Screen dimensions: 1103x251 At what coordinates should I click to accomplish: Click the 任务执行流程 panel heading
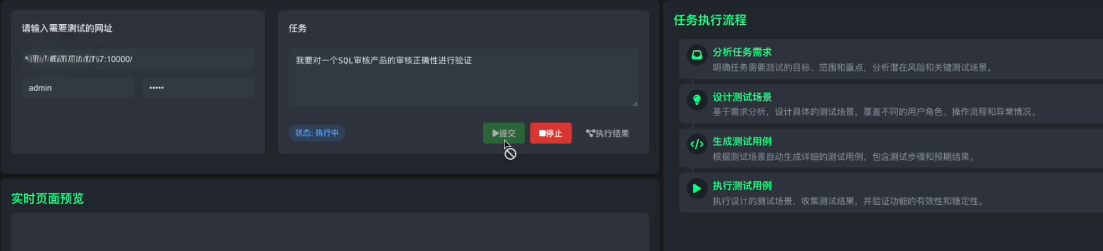pyautogui.click(x=710, y=20)
